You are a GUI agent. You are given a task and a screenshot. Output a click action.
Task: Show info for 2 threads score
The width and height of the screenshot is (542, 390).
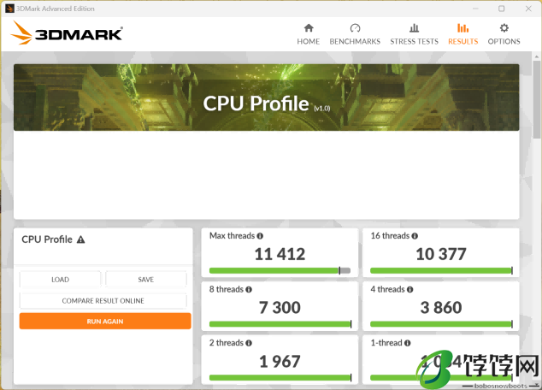pyautogui.click(x=249, y=343)
